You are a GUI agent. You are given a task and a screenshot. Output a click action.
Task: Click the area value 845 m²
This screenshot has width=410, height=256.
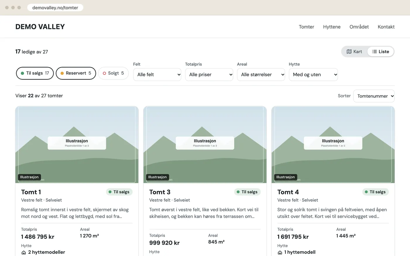(x=216, y=242)
